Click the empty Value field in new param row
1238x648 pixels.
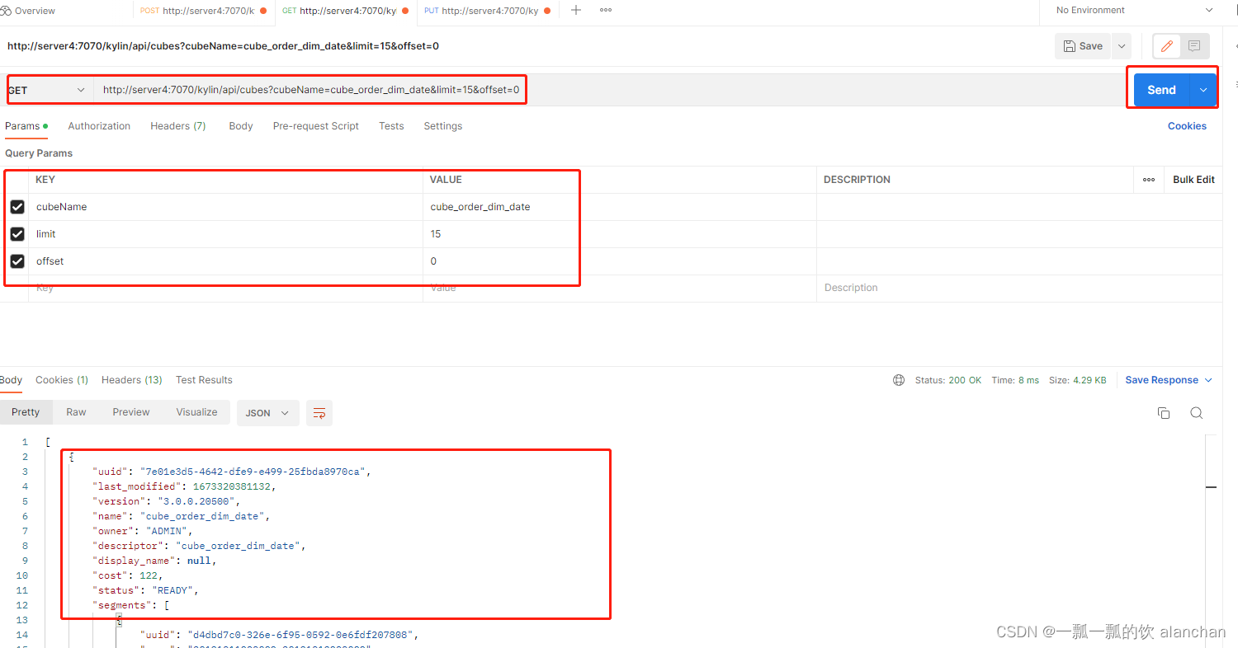tap(620, 288)
